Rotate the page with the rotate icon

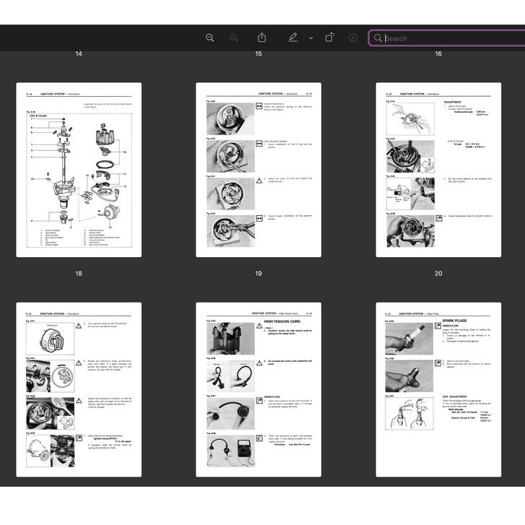pos(329,38)
